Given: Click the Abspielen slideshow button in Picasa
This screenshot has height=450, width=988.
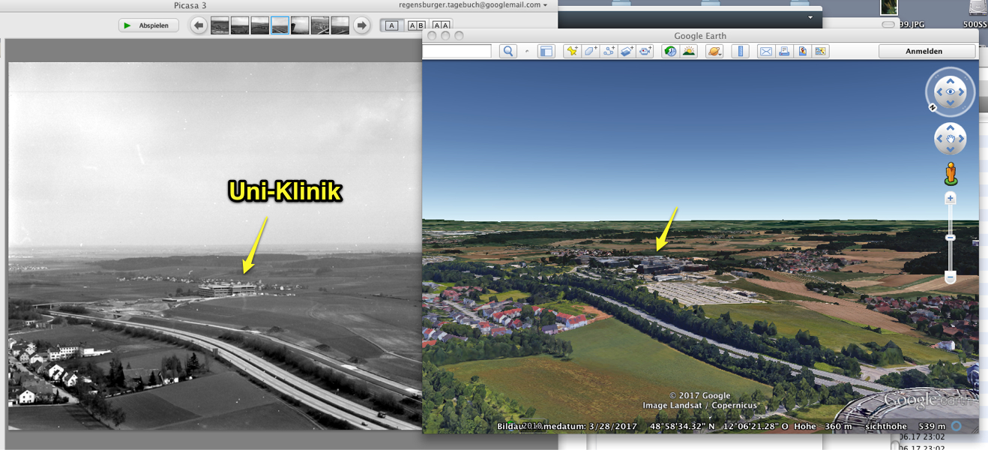Looking at the screenshot, I should pyautogui.click(x=148, y=25).
